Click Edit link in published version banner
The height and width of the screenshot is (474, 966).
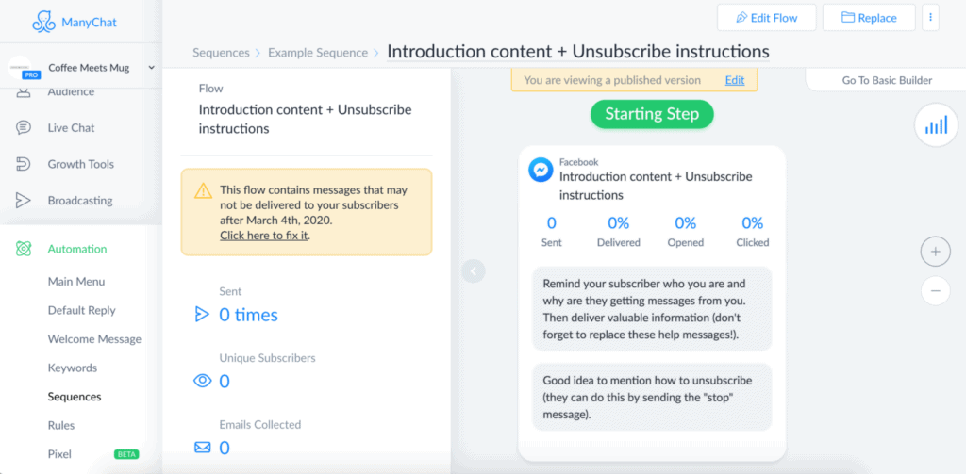[x=734, y=80]
